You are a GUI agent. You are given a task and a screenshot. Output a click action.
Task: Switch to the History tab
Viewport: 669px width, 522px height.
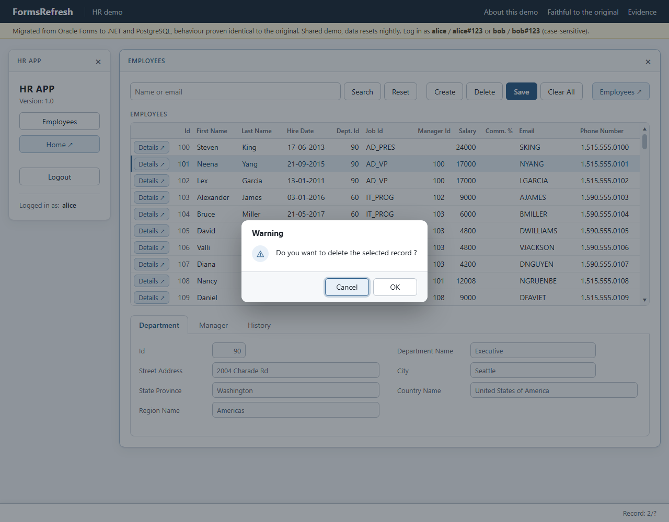pos(259,325)
